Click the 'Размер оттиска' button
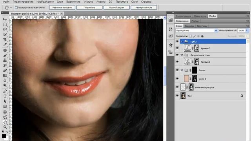Screen dimensions: 251x141 144,7
